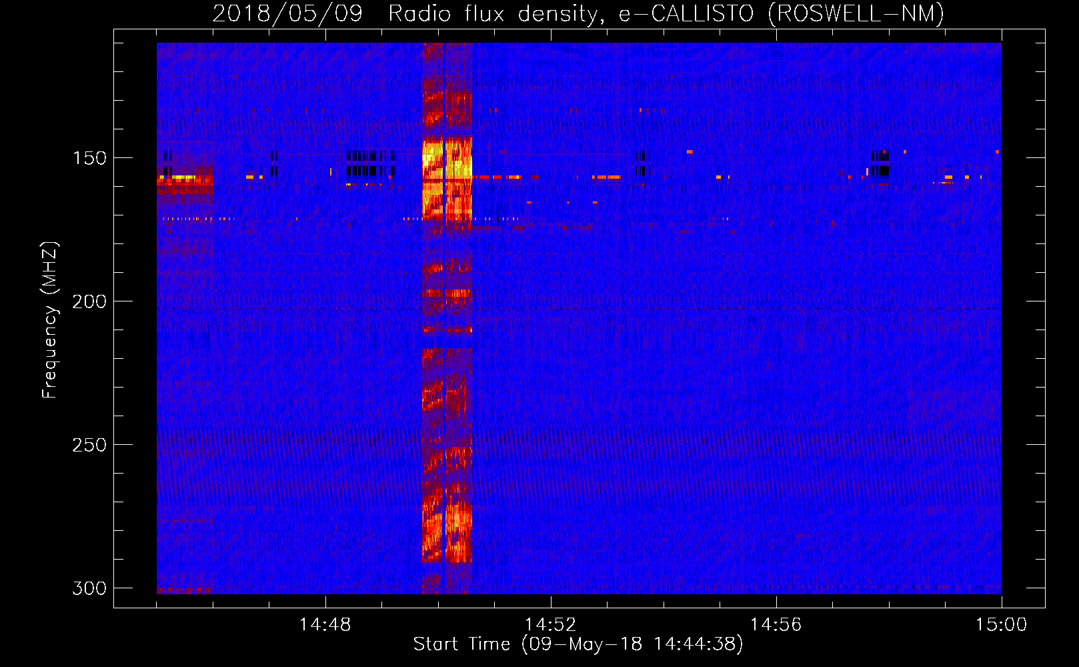Click the time tick label "14:56"
1079x667 pixels.
(x=776, y=625)
